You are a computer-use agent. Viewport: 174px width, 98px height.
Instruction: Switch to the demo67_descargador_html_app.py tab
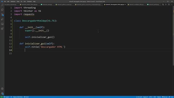point(115,5)
